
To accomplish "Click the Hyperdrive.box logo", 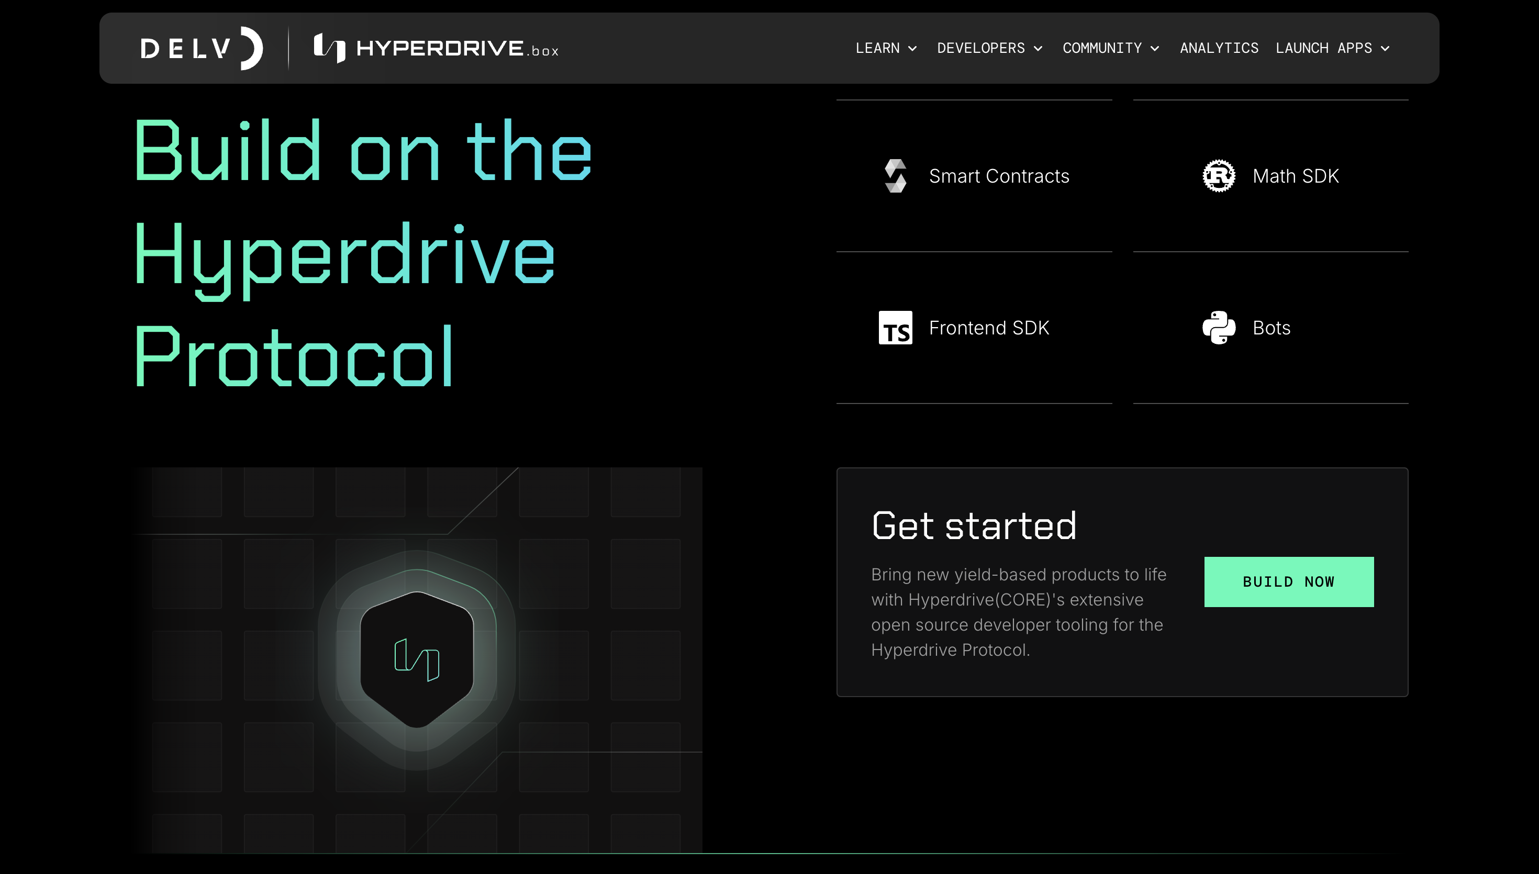I will (437, 48).
